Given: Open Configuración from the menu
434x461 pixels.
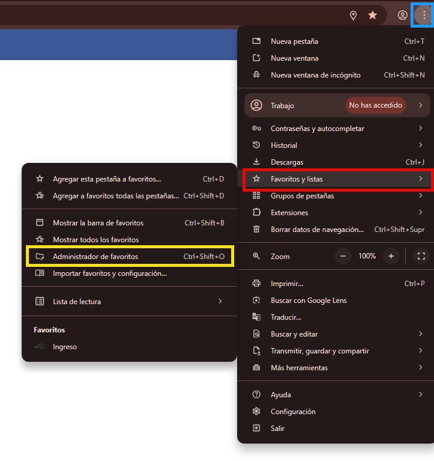Looking at the screenshot, I should [x=293, y=412].
